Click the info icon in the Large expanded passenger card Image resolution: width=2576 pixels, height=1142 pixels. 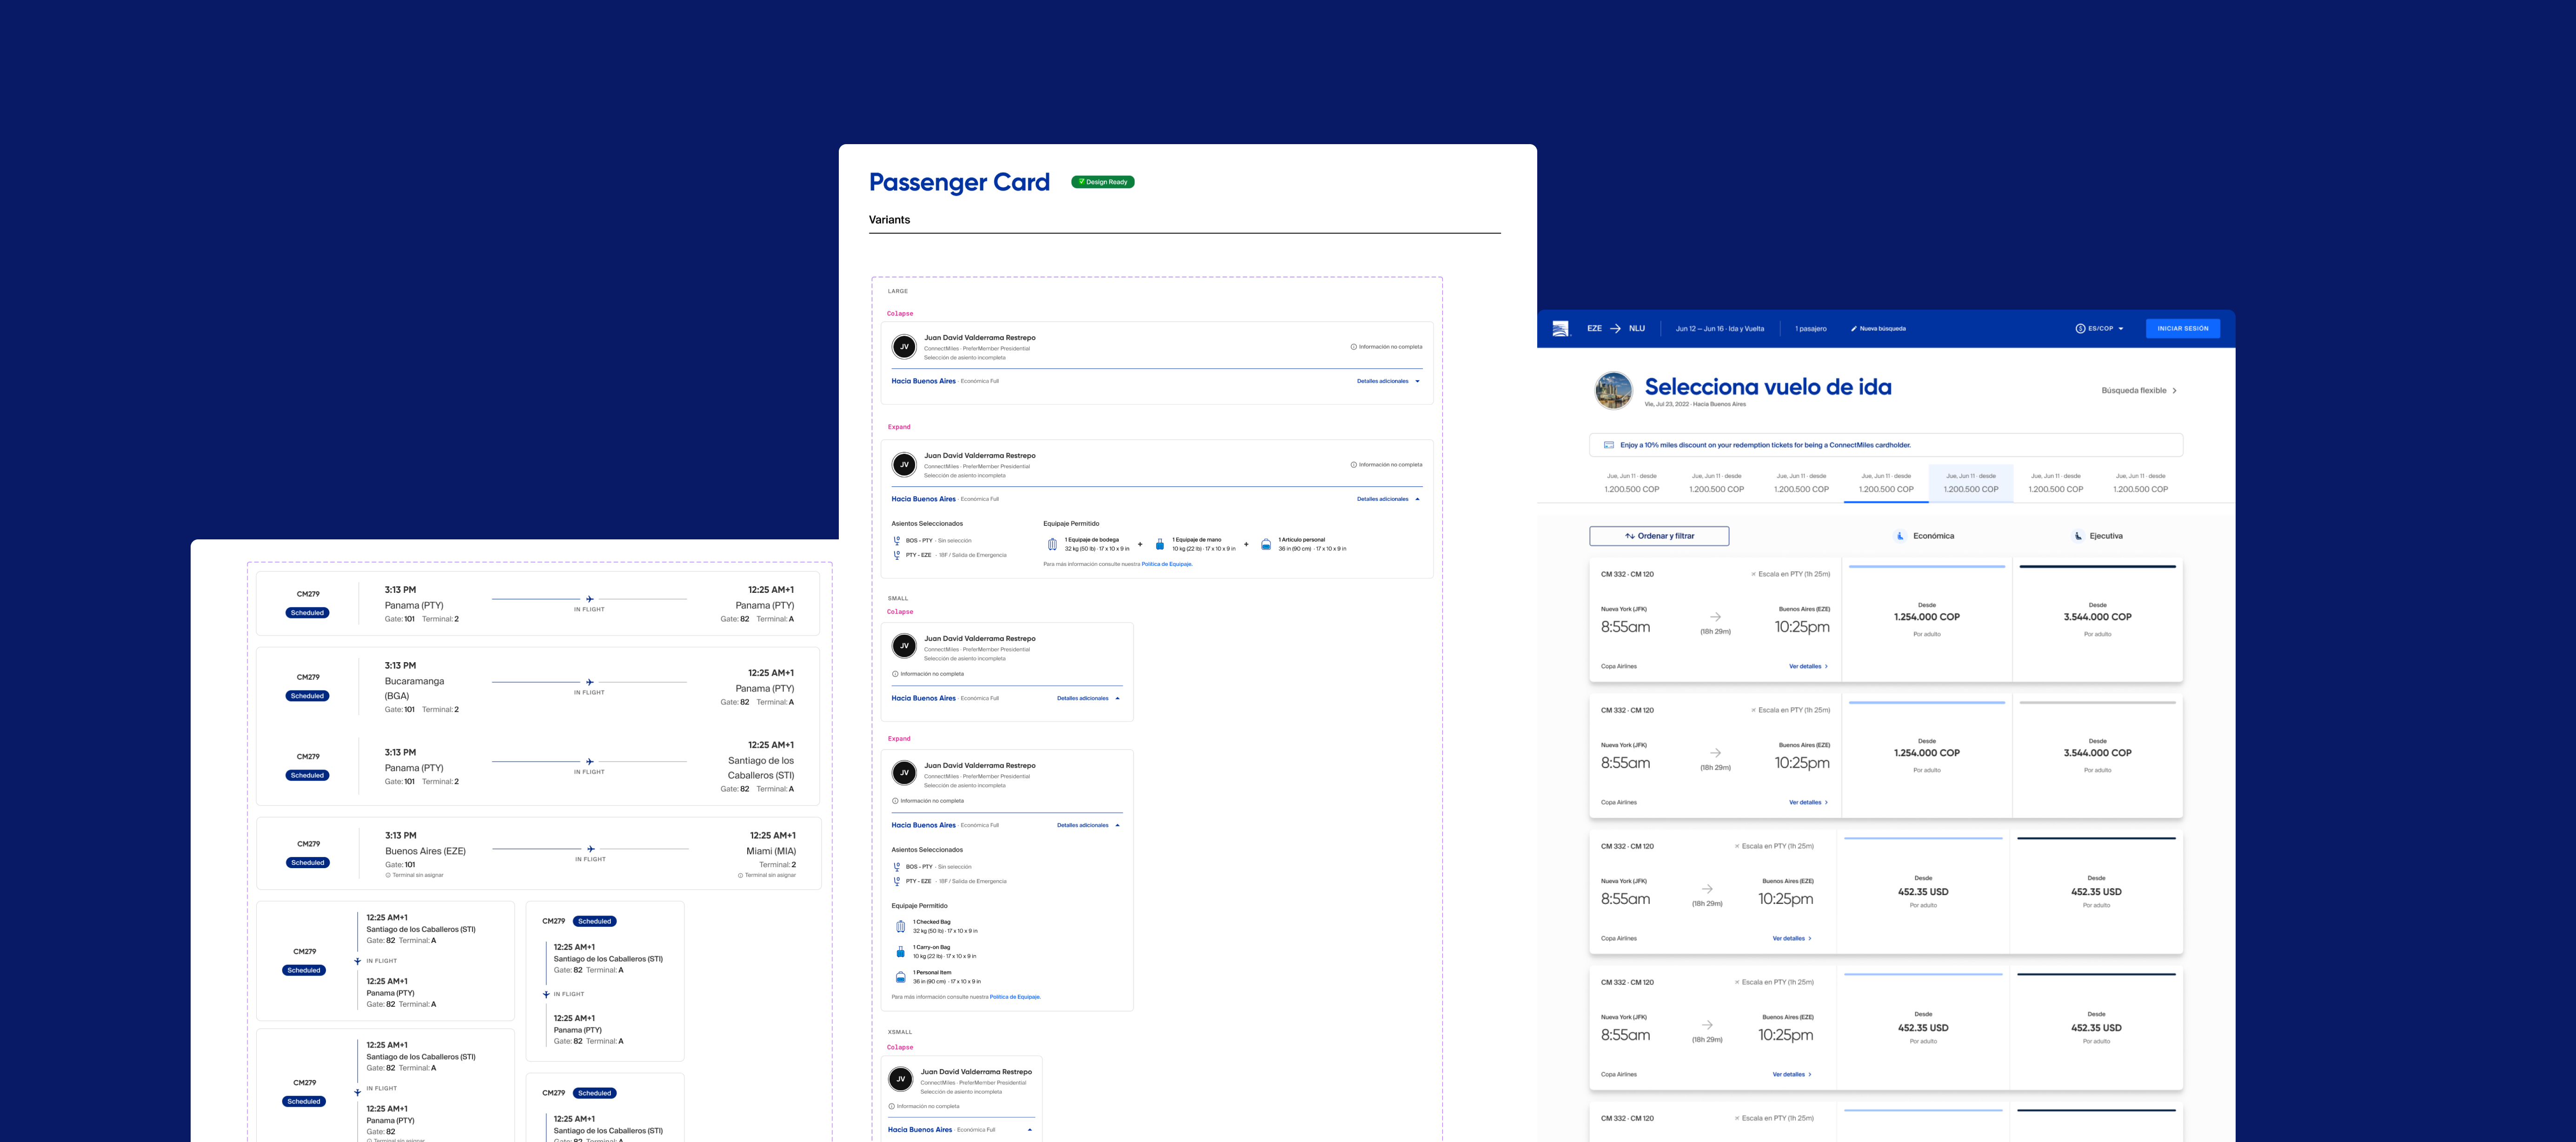1354,465
